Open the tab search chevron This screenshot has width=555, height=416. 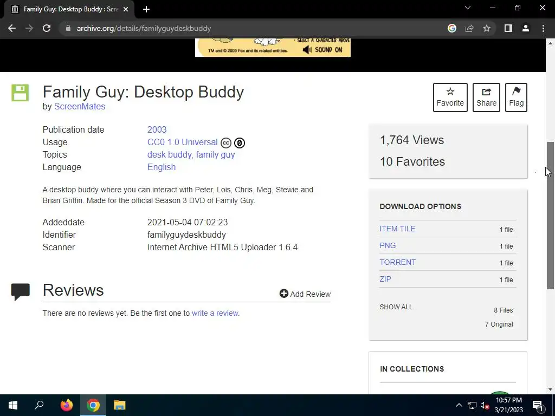pyautogui.click(x=468, y=8)
